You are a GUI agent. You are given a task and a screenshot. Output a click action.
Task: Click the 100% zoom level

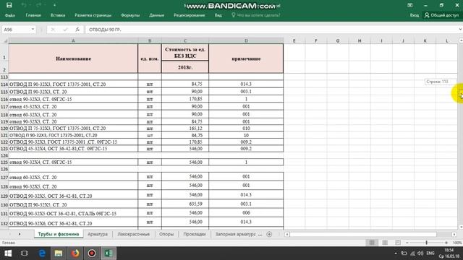457,243
